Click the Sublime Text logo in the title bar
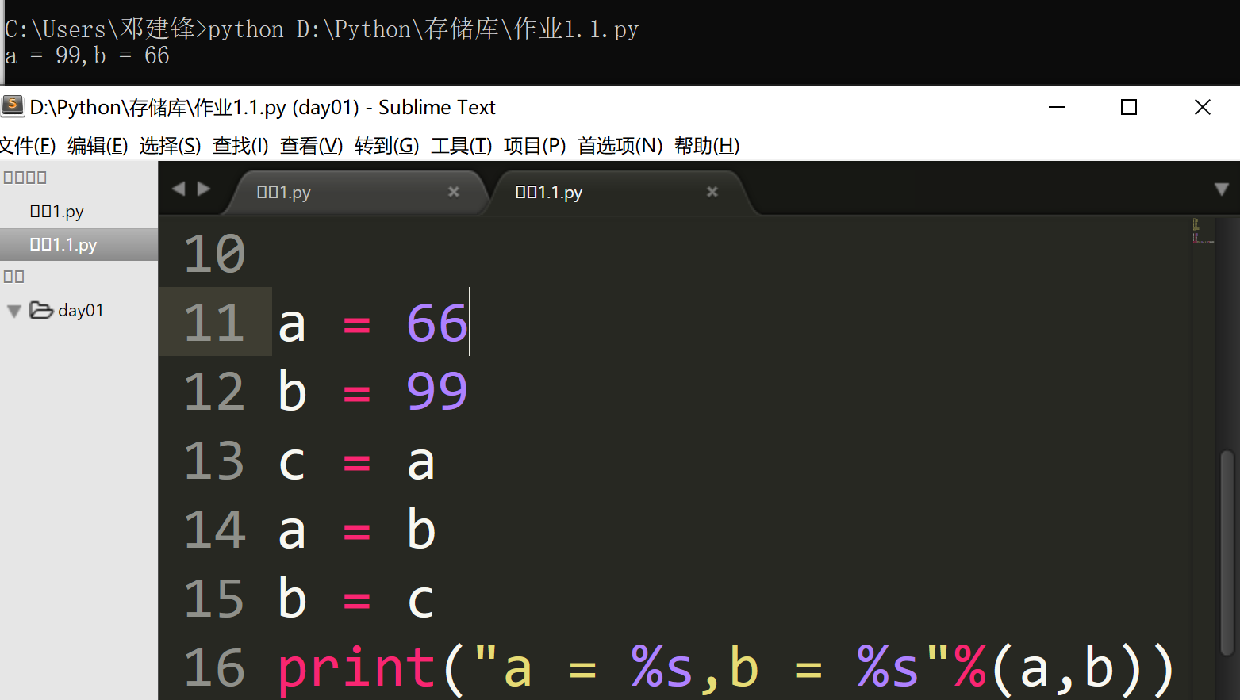Viewport: 1240px width, 700px height. pyautogui.click(x=13, y=106)
